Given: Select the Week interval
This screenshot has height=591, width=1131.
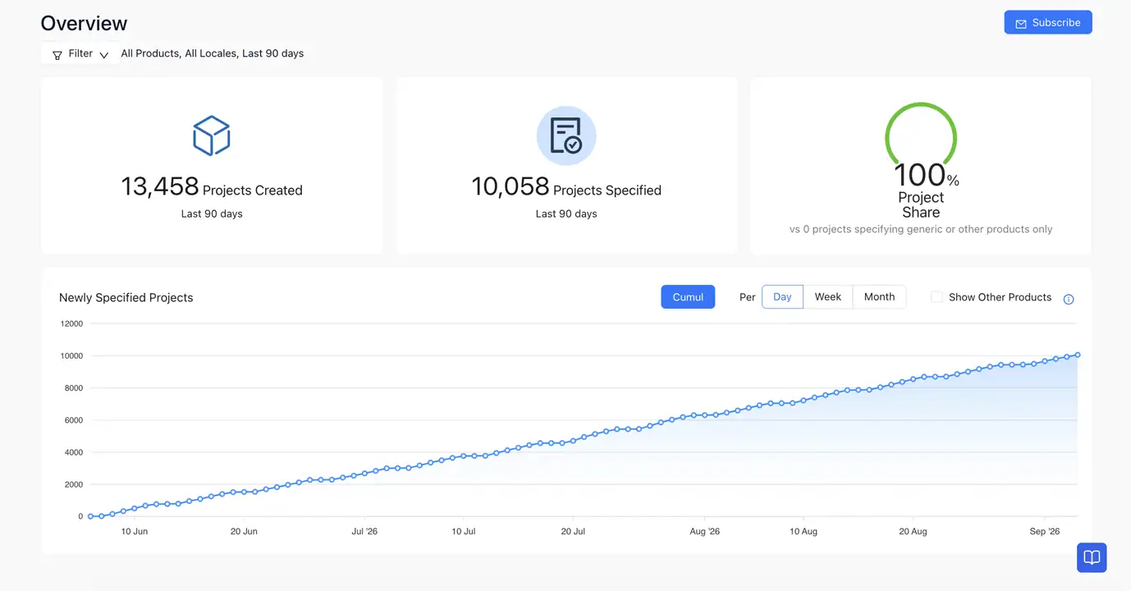Looking at the screenshot, I should click(827, 296).
